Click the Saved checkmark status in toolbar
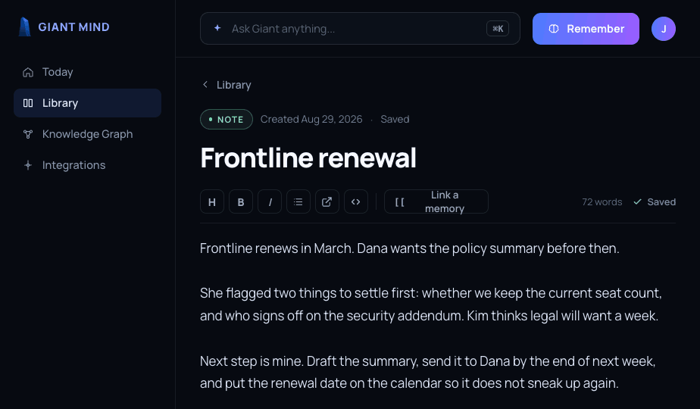 click(x=655, y=201)
